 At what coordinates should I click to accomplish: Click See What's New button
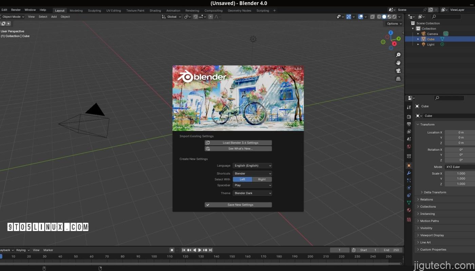pos(238,148)
